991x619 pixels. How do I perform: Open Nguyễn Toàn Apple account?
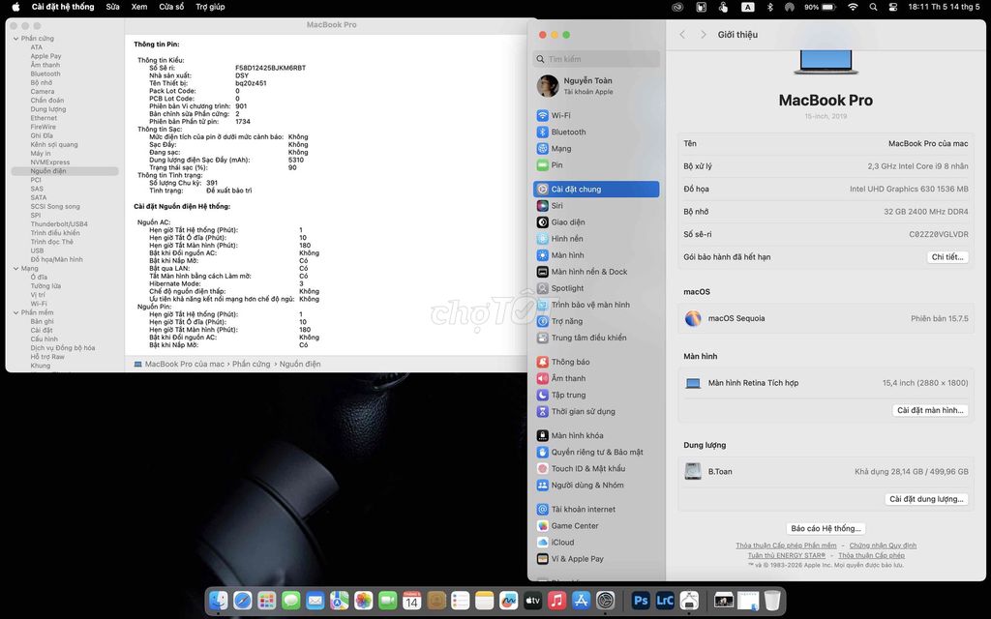[x=596, y=86]
